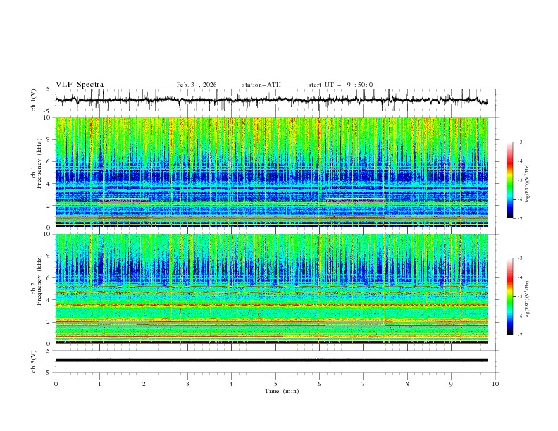Screen dimensions: 558x431
Task: Click the "-7" tick on ch.1 colorbar
Action: pyautogui.click(x=519, y=218)
